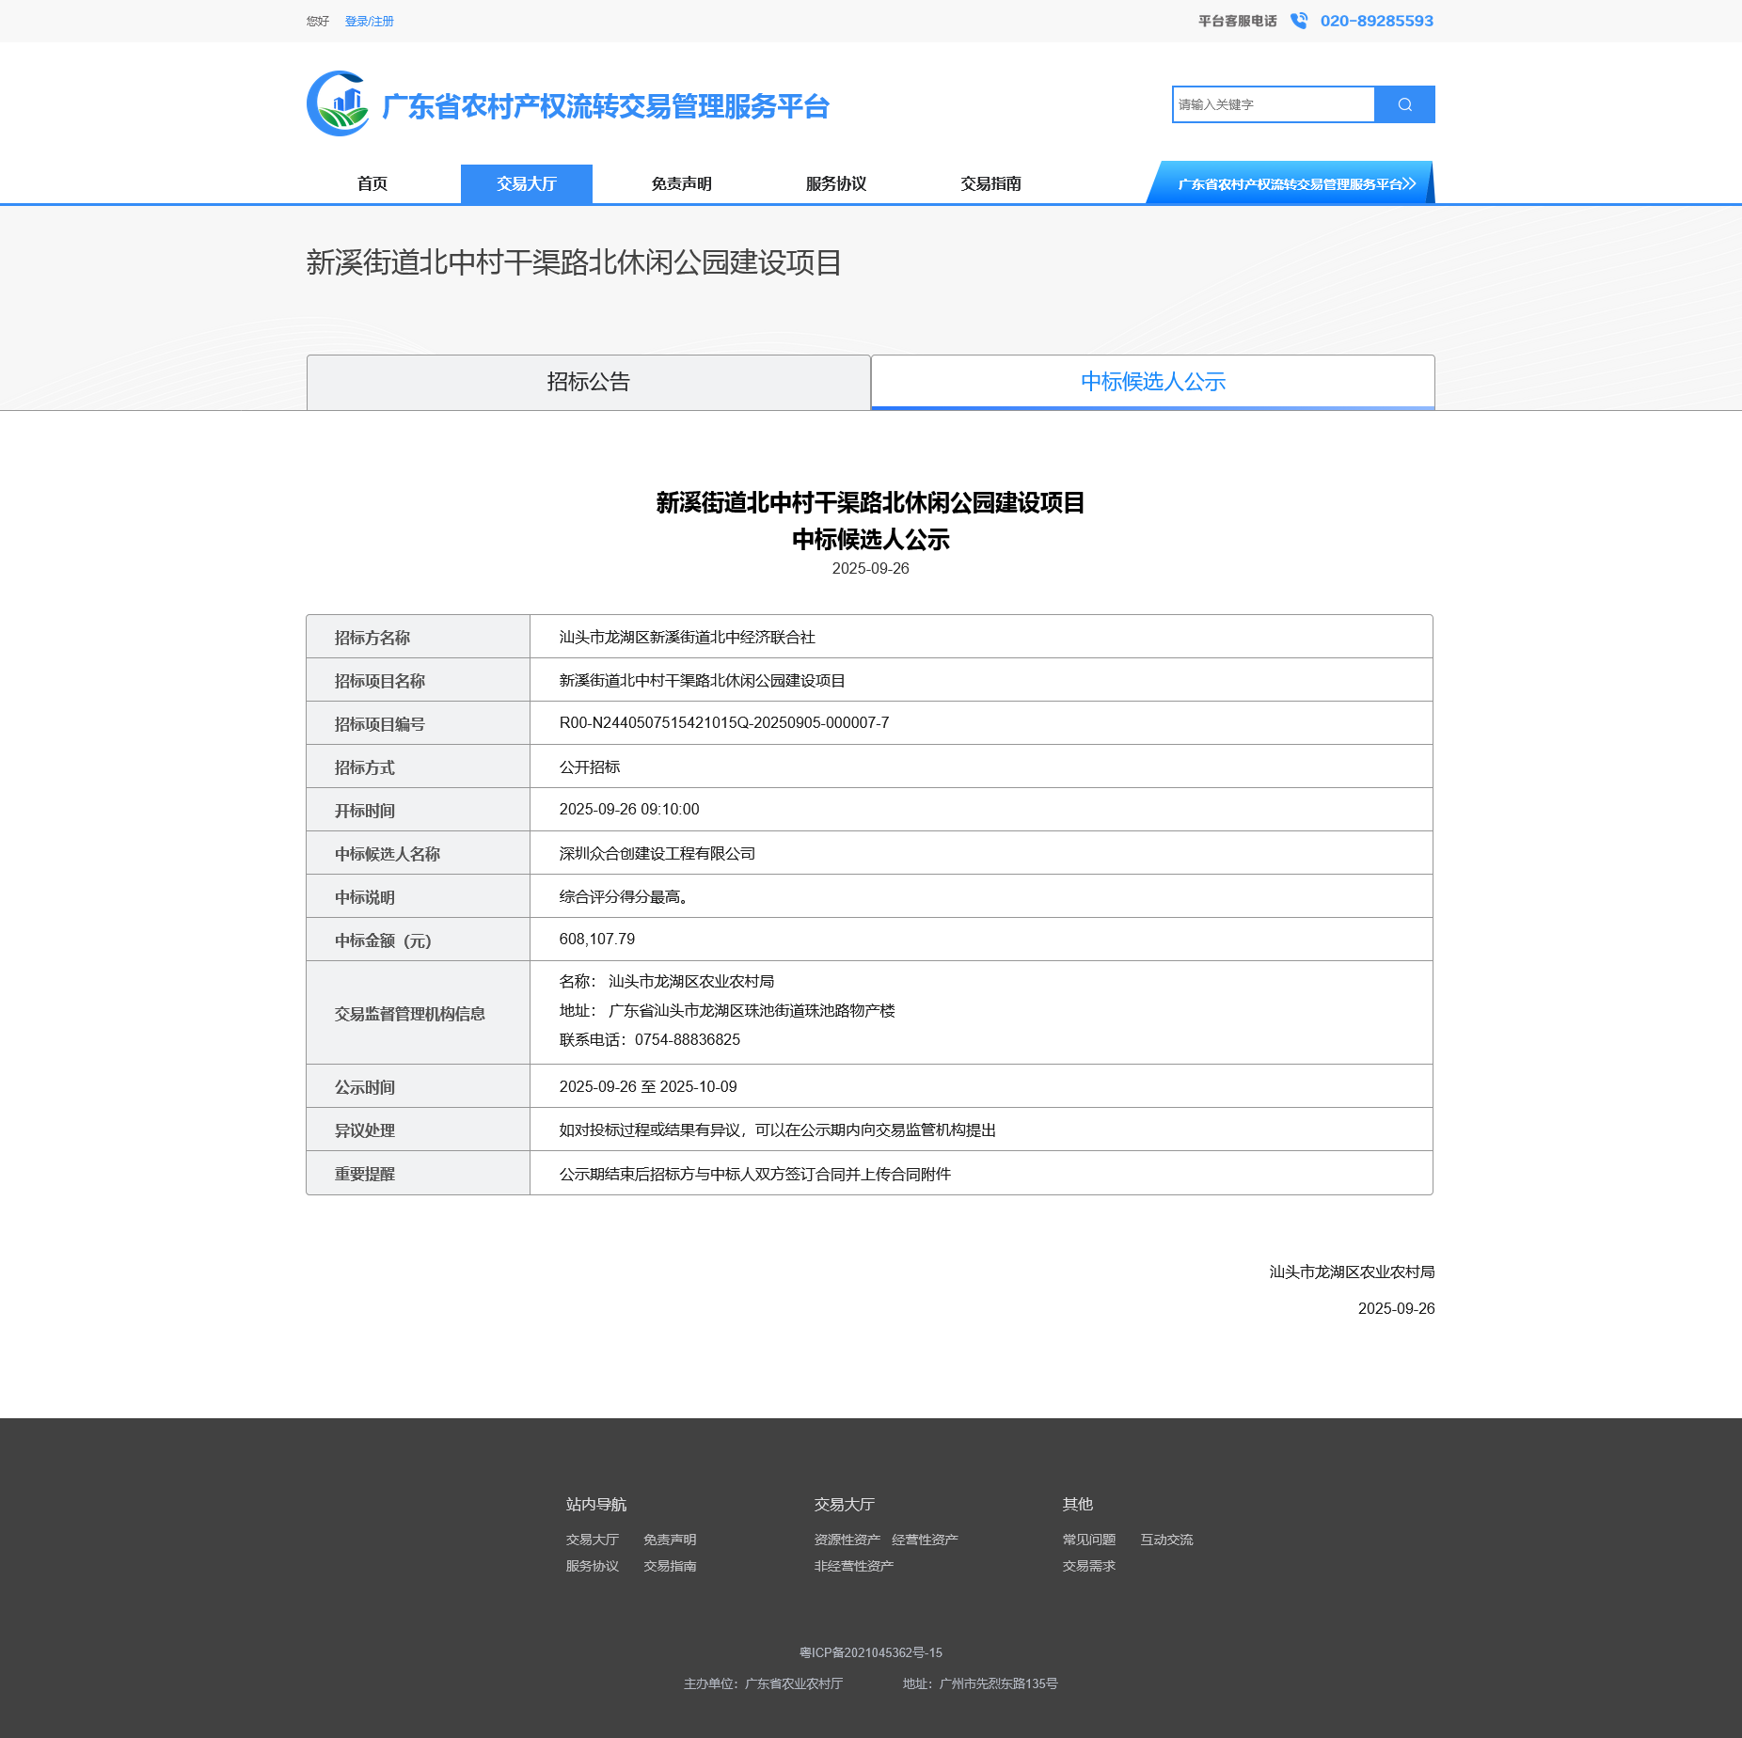Open the 服务协议 page from top navigation
1742x1738 pixels.
point(833,183)
